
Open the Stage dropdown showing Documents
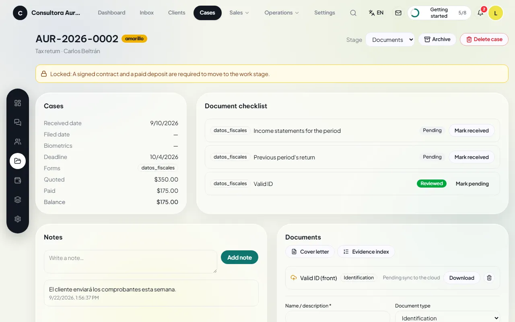point(390,39)
